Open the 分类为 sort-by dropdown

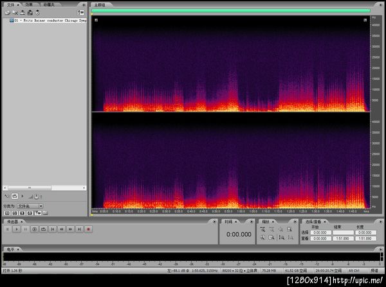click(x=30, y=206)
